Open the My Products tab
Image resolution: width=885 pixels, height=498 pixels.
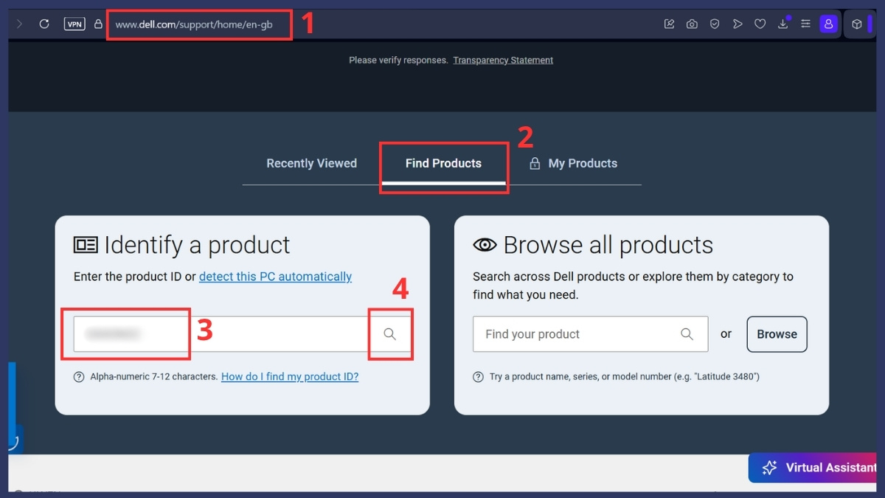click(574, 164)
